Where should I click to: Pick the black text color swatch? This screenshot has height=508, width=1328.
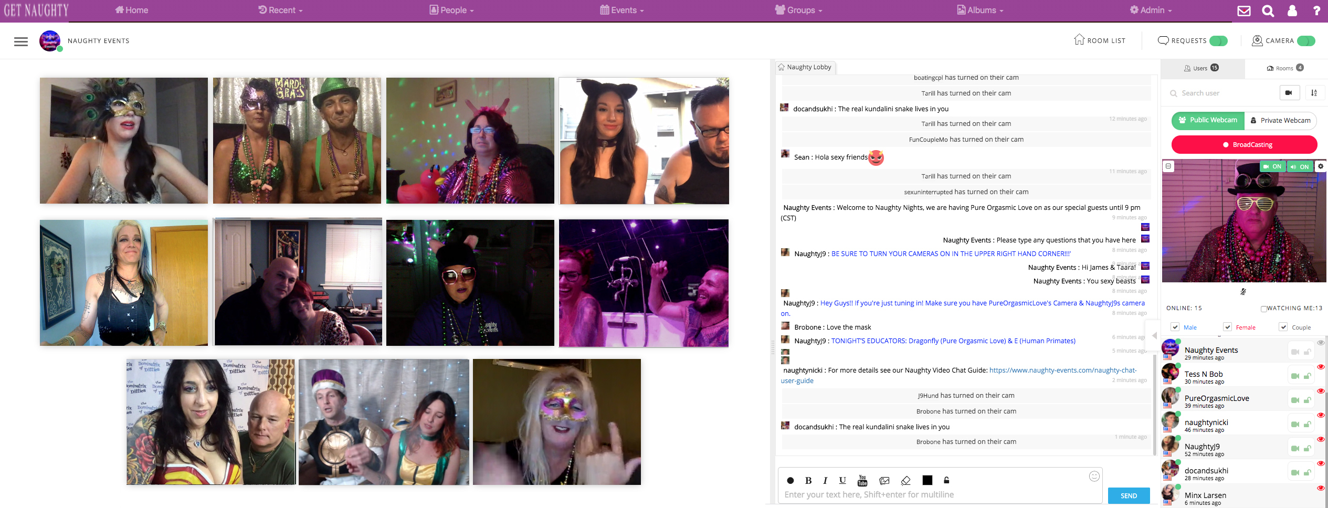(927, 480)
